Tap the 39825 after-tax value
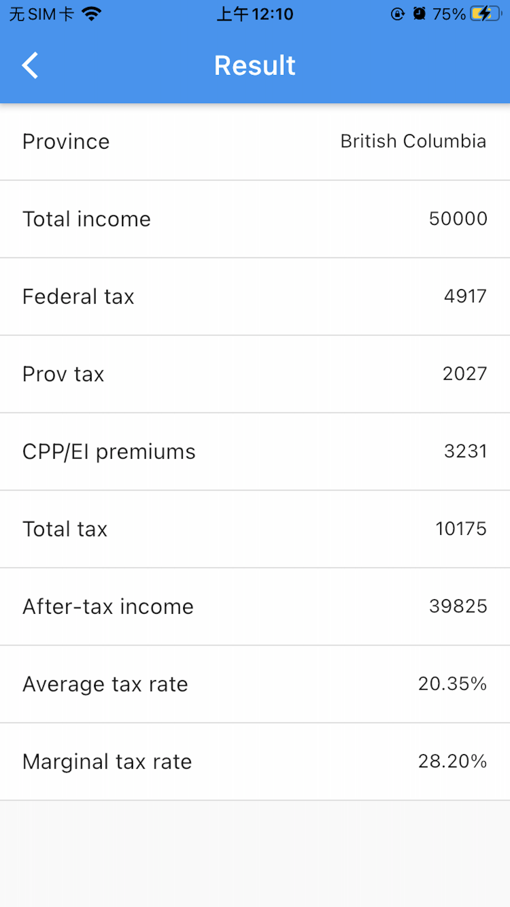510x907 pixels. point(458,606)
